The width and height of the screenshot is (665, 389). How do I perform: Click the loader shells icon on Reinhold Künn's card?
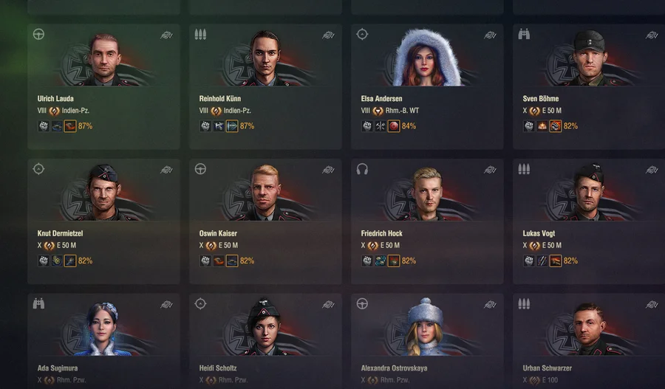200,34
